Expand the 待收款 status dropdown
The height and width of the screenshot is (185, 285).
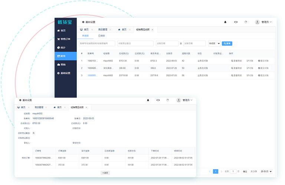214,43
